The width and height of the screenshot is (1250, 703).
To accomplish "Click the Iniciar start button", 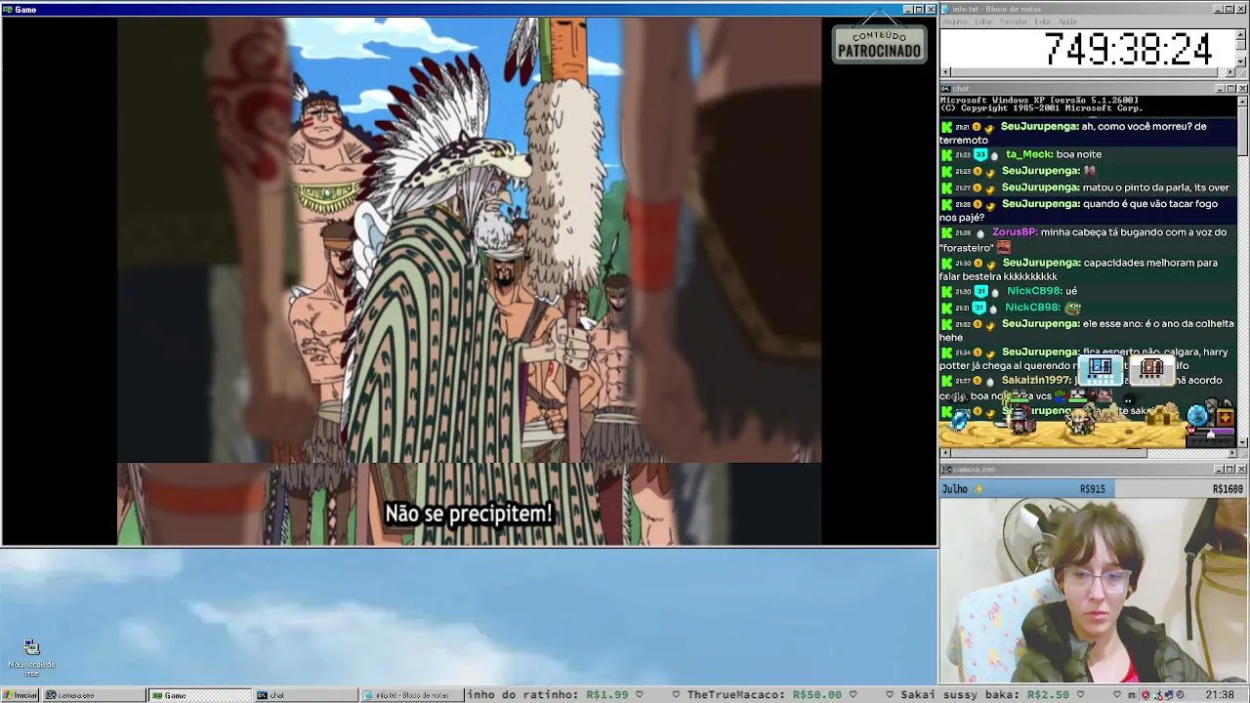I will (21, 695).
